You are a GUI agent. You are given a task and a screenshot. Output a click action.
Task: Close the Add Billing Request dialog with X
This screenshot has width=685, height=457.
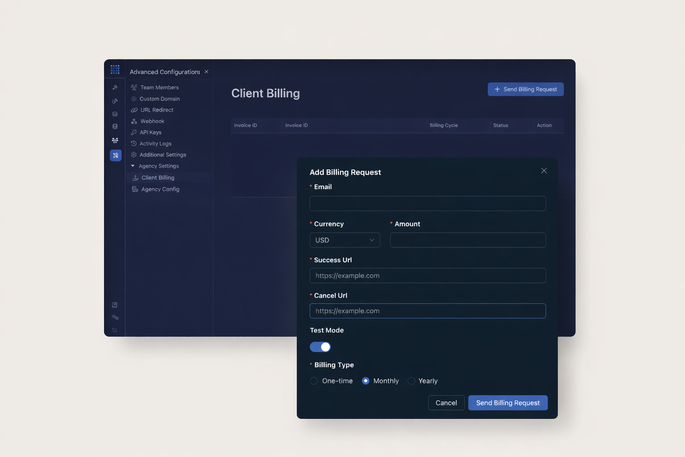point(544,171)
